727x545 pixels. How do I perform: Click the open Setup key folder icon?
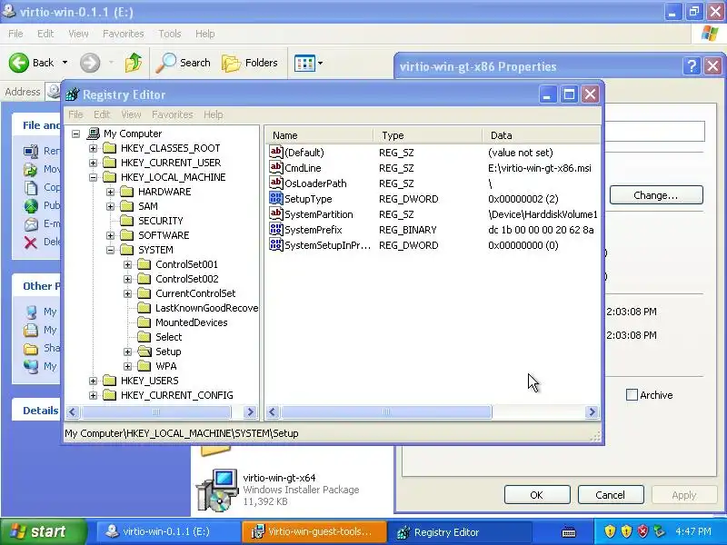pos(144,352)
